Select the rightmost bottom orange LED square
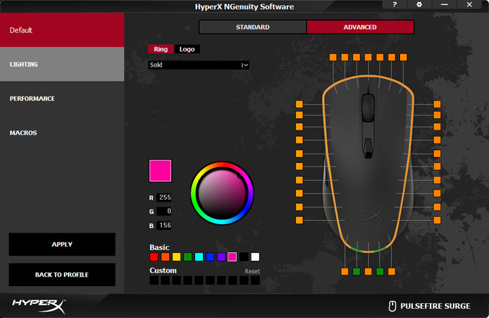The image size is (489, 318). coord(392,272)
